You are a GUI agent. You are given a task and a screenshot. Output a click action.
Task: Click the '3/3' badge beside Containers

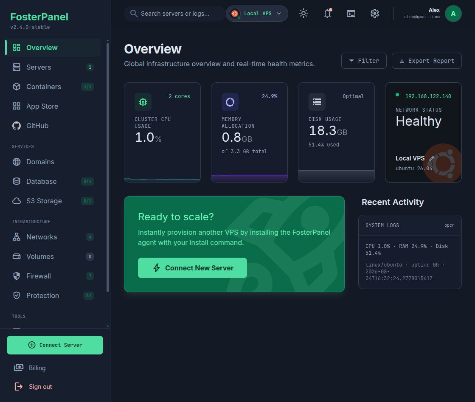tap(87, 87)
